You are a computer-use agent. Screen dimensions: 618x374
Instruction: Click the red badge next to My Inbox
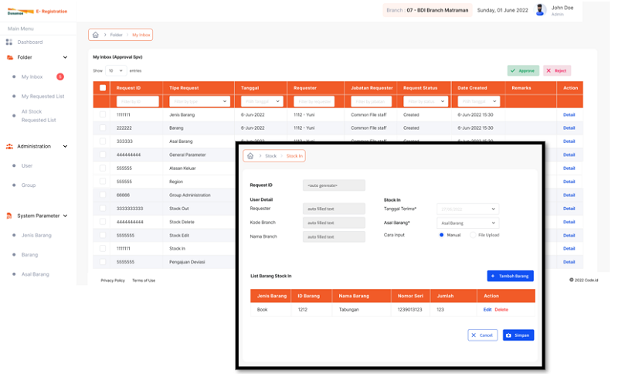[60, 76]
